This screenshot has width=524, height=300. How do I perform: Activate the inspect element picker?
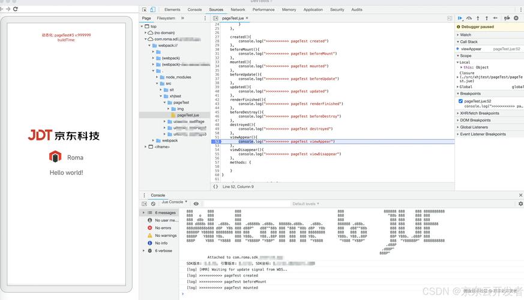pyautogui.click(x=145, y=10)
